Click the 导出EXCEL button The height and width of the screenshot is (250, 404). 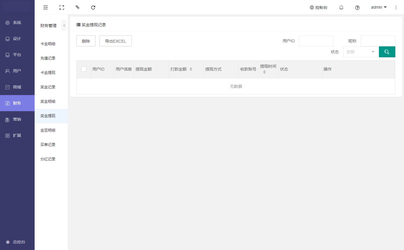[115, 41]
